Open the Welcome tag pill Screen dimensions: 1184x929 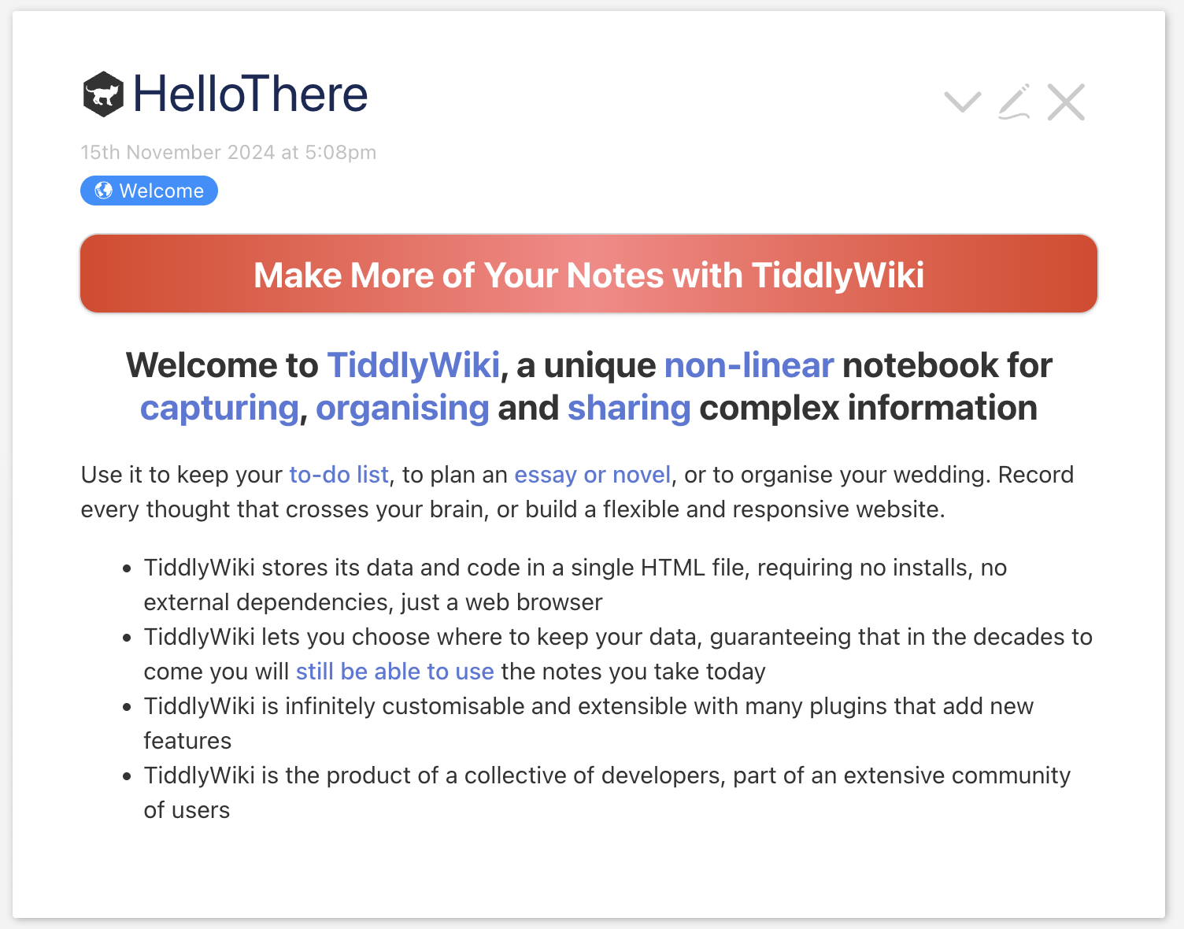tap(149, 191)
